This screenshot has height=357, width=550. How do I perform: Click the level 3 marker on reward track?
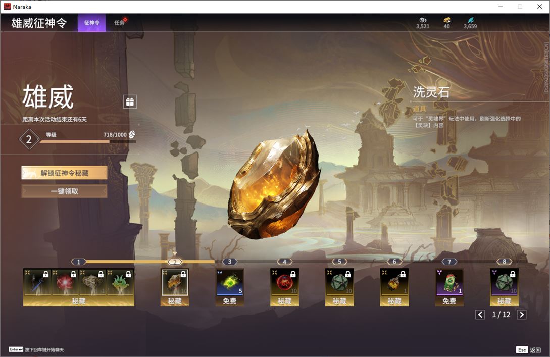230,262
